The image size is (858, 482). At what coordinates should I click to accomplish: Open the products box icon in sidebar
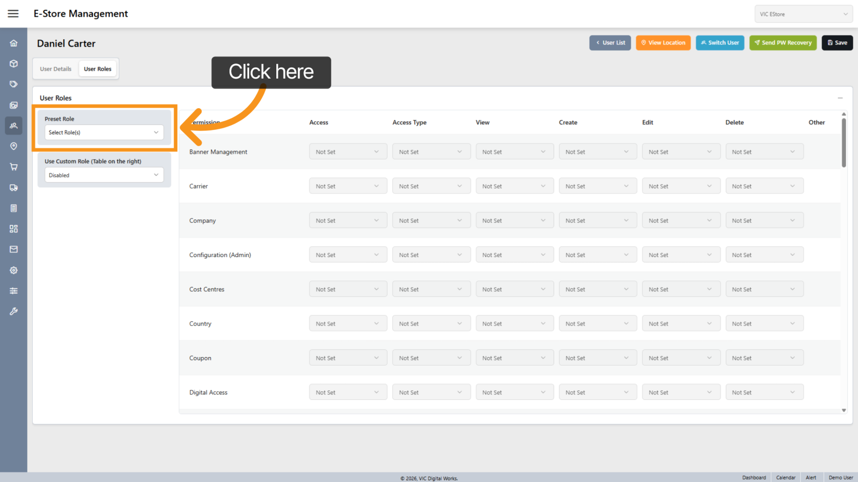click(14, 64)
